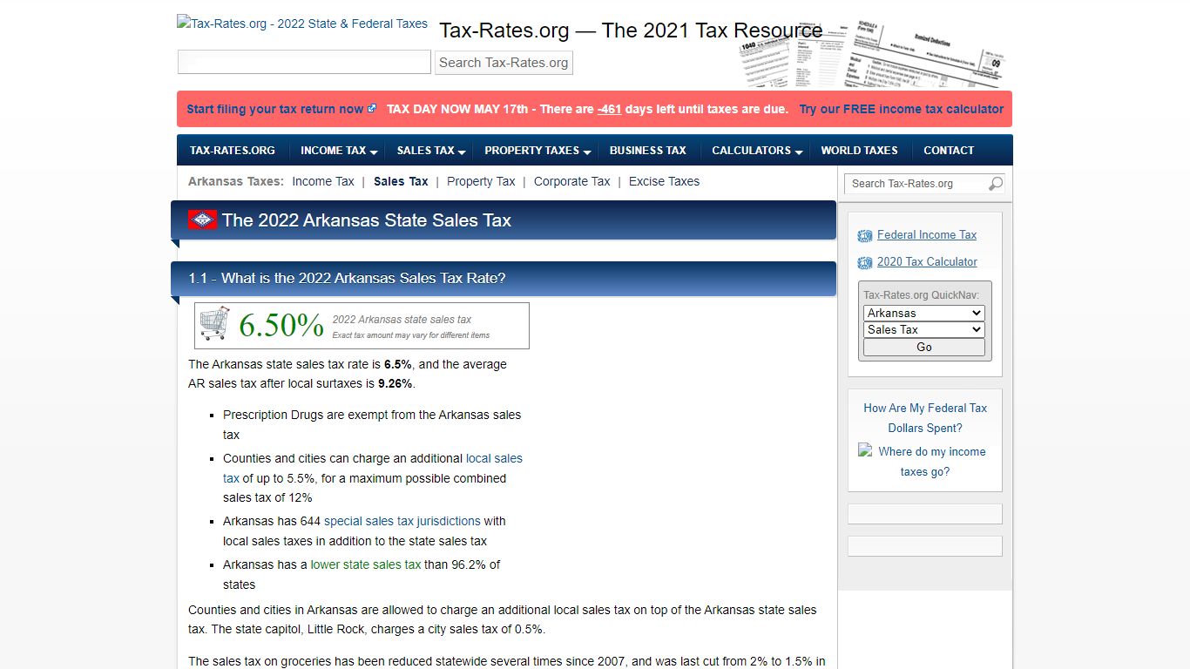1190x669 pixels.
Task: Focus the header search text field
Action: 304,62
